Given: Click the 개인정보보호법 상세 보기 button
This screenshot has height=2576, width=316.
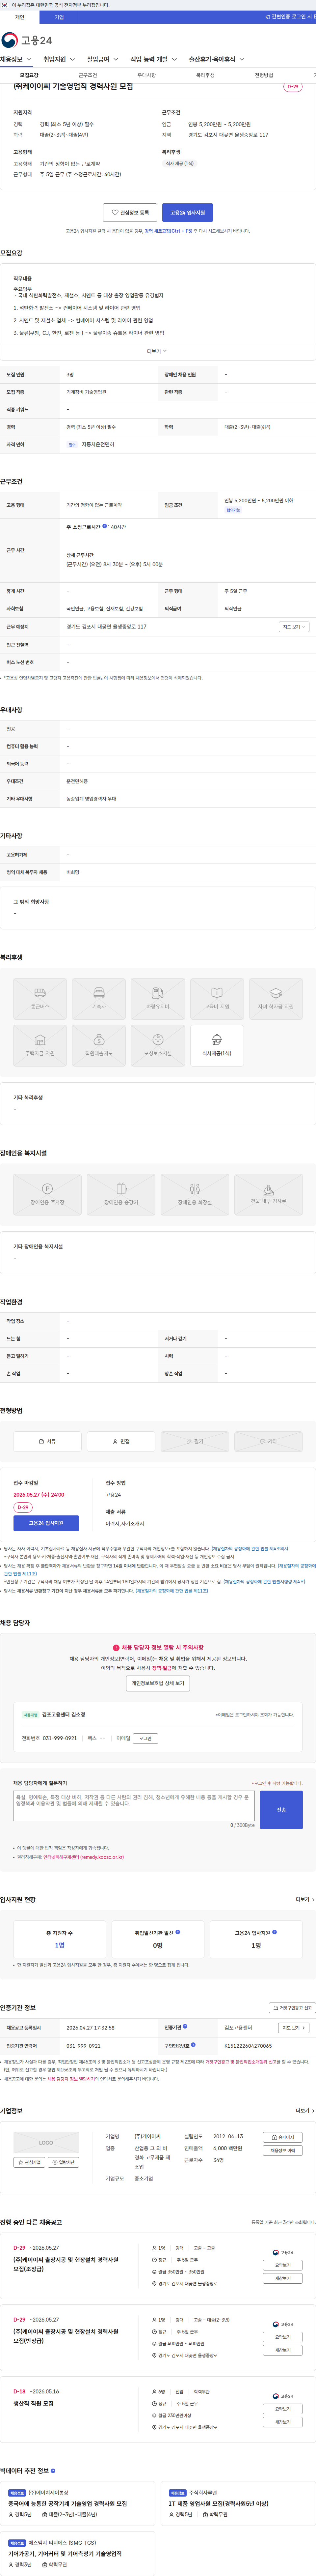Looking at the screenshot, I should [x=158, y=1683].
